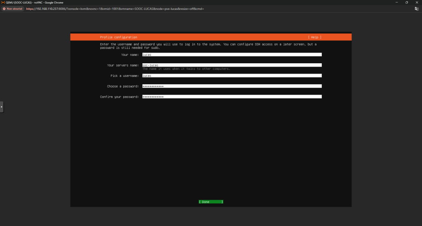
Task: Click the Non sécurisé security badge
Action: 12,9
